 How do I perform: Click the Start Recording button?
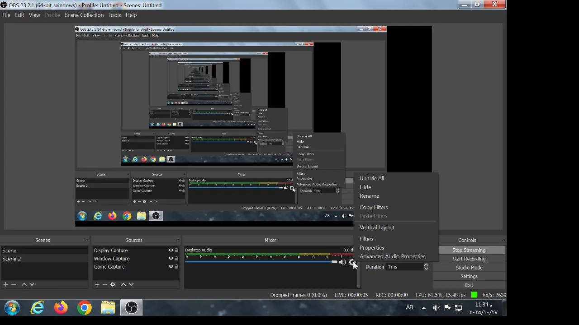click(469, 259)
